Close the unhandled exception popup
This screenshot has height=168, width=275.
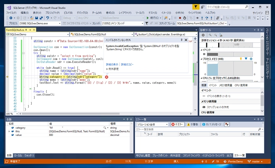pyautogui.click(x=186, y=40)
